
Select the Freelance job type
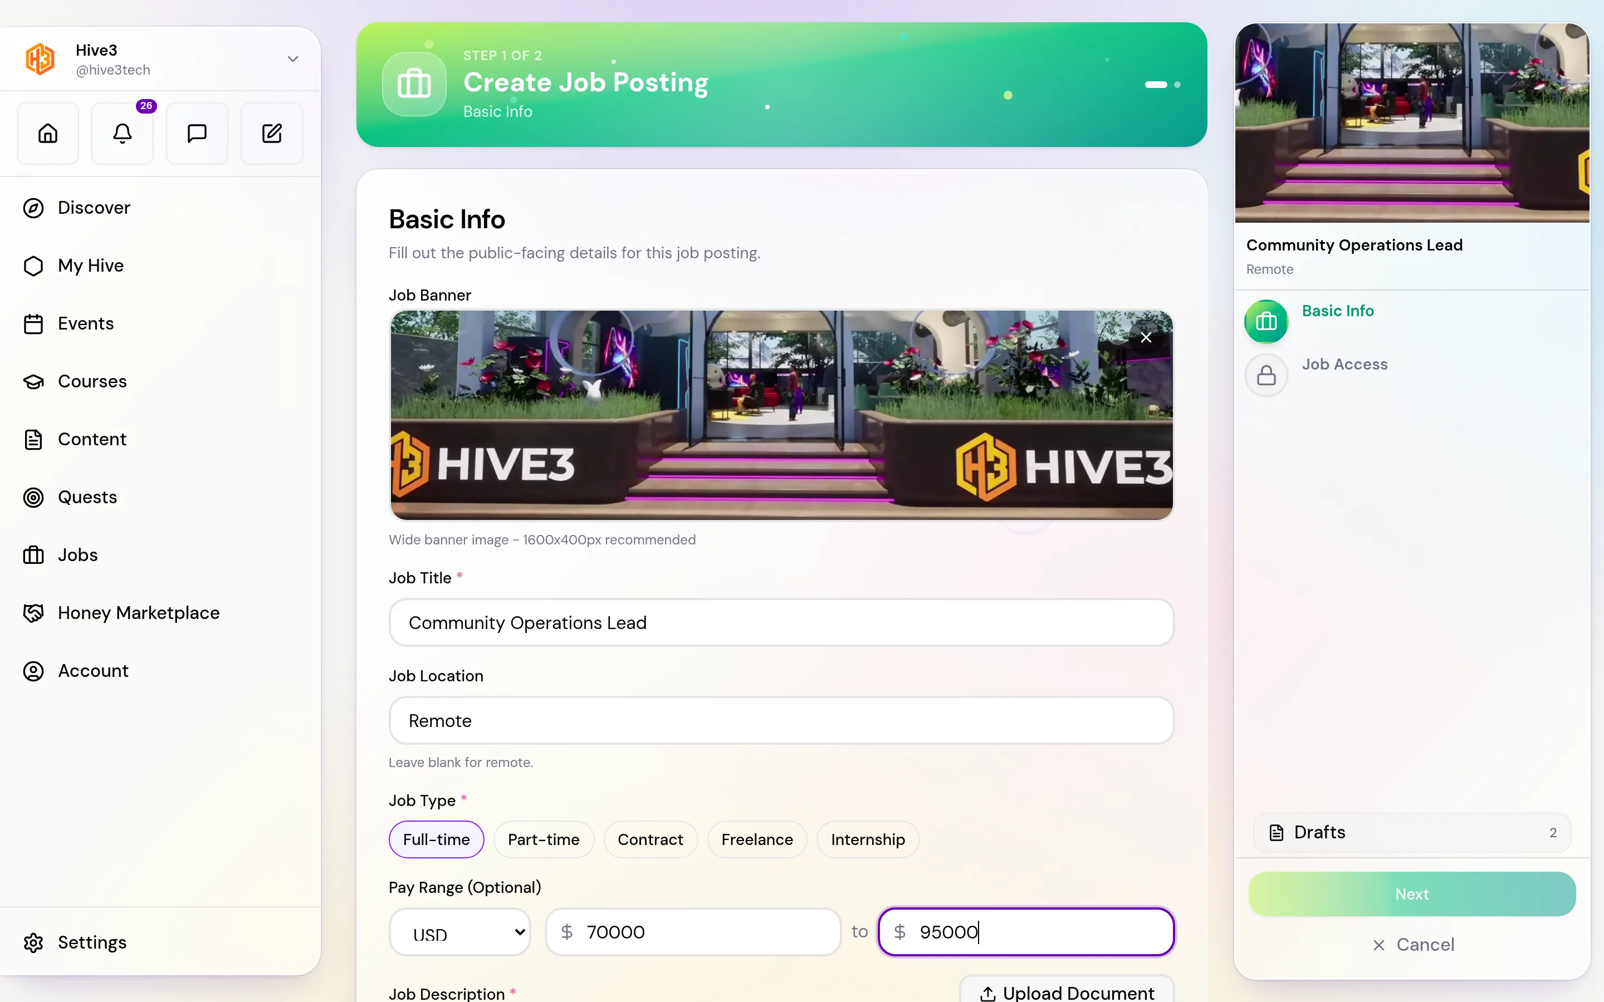coord(757,839)
